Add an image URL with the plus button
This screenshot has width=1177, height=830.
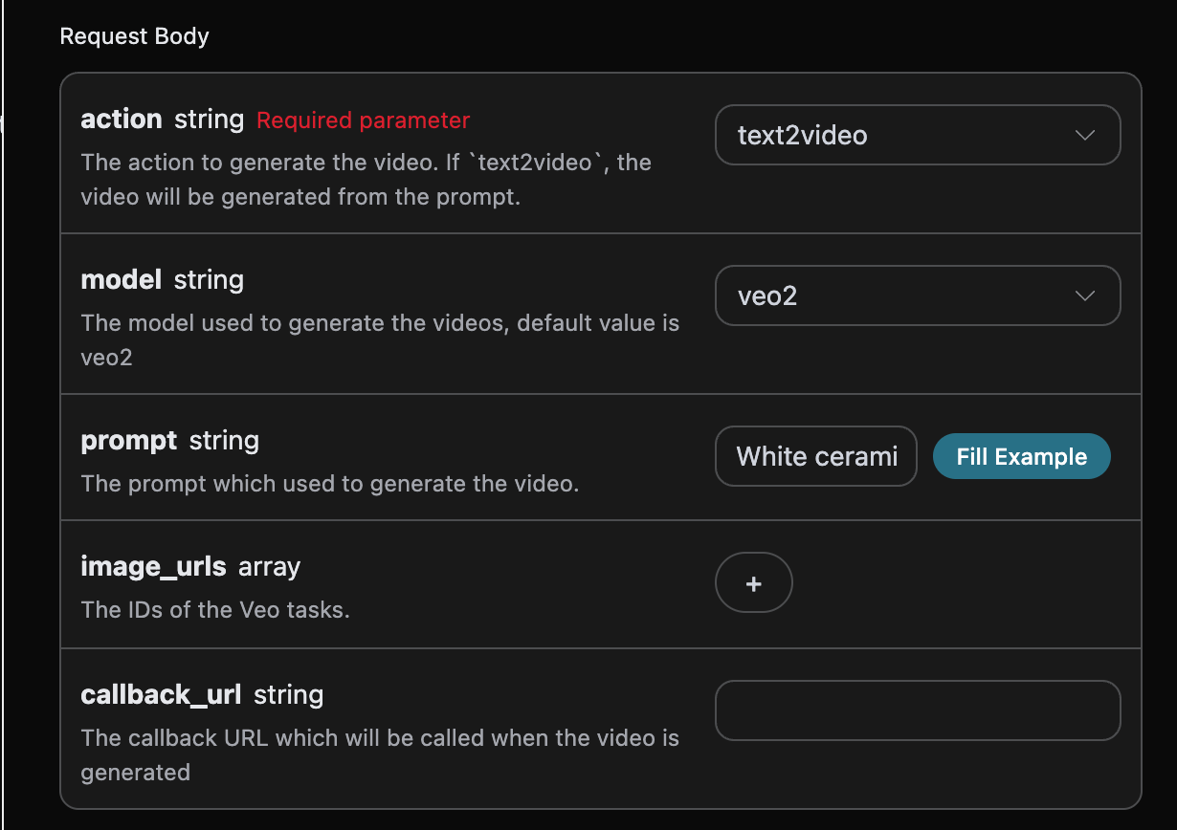coord(753,582)
